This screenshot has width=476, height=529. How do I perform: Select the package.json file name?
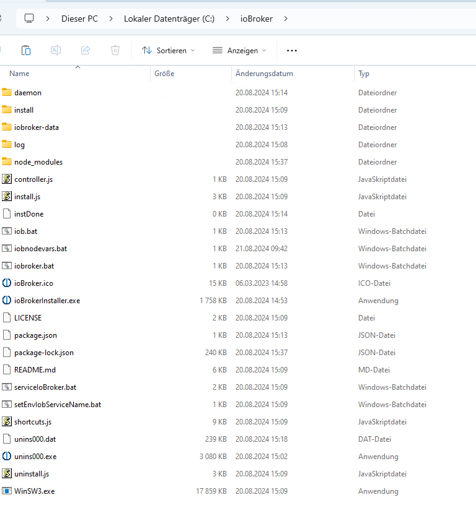coord(35,335)
